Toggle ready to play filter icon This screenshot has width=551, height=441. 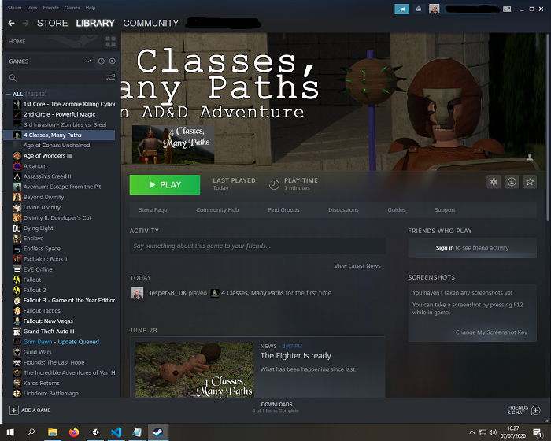112,61
